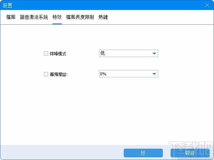Expand the noise reduction level dropdown showing 低
The image size is (214, 160).
pyautogui.click(x=128, y=53)
